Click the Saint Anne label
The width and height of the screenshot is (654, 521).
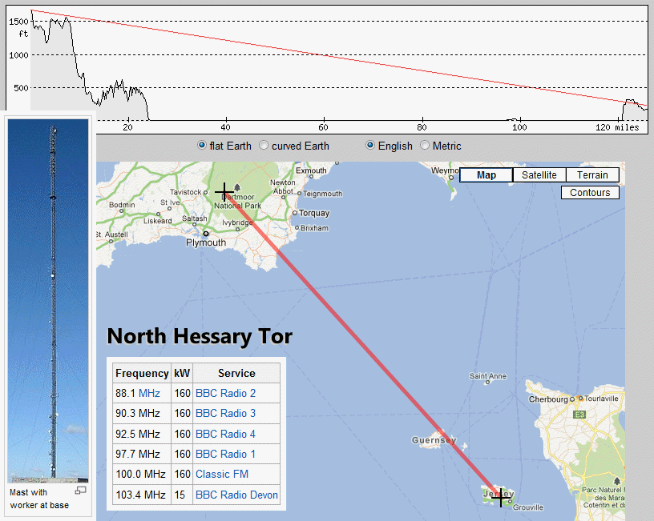488,376
